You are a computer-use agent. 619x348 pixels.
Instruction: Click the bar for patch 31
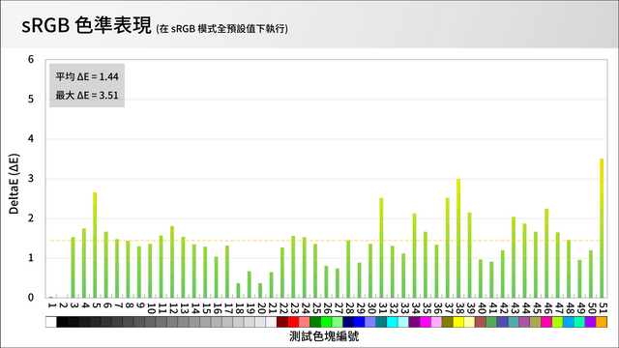coord(381,247)
